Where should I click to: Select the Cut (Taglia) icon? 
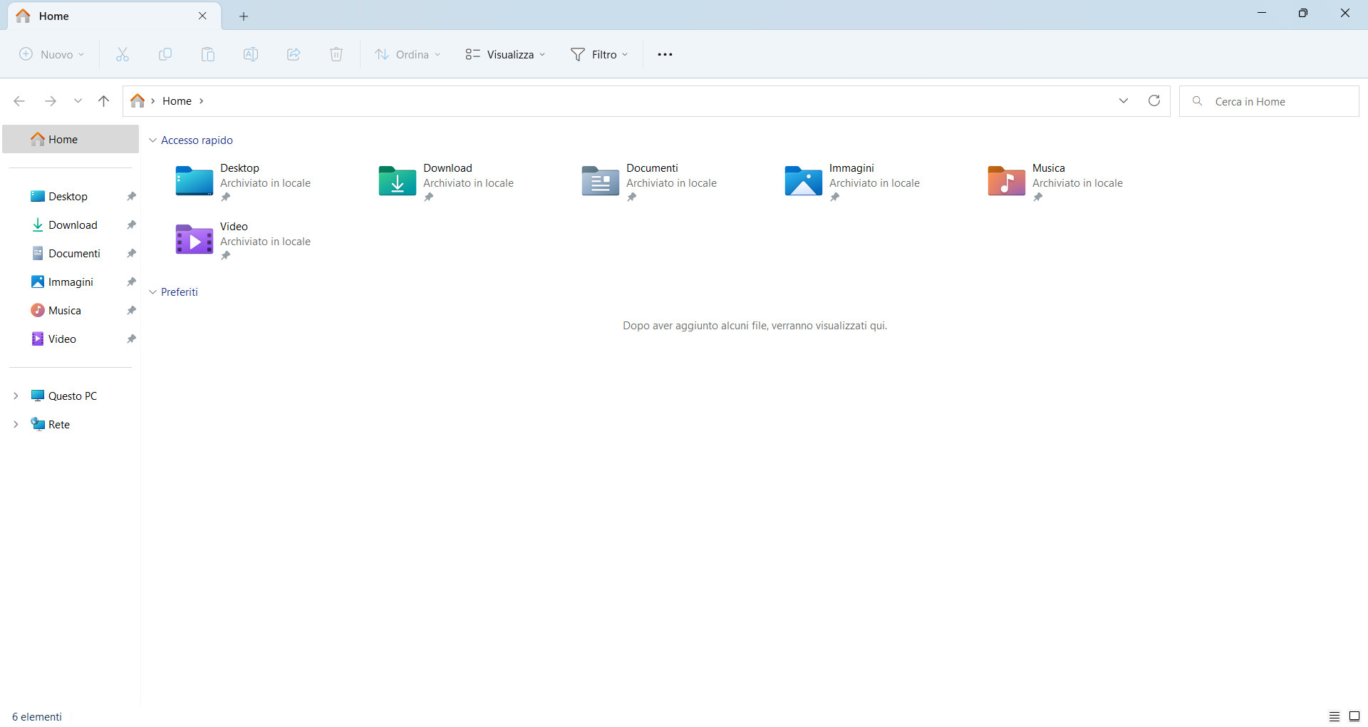click(x=122, y=54)
